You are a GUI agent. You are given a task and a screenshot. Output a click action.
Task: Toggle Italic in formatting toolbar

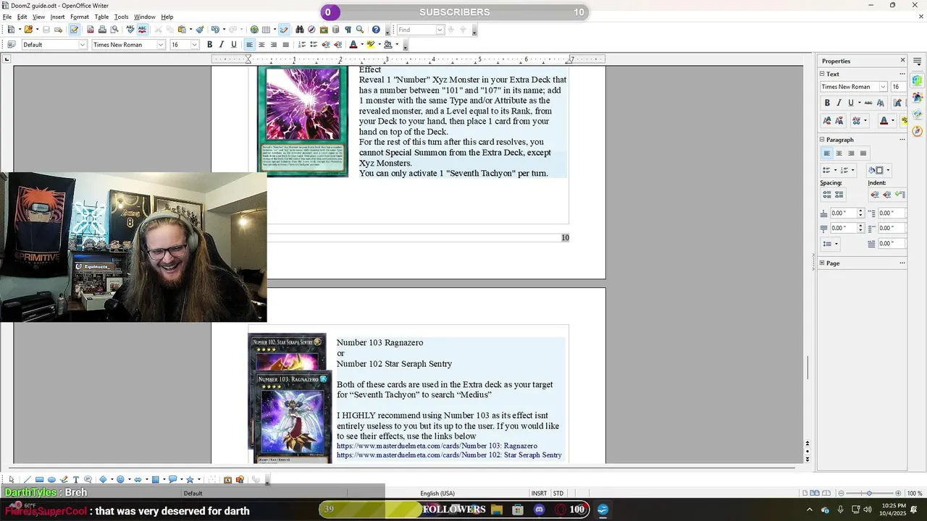coord(222,45)
